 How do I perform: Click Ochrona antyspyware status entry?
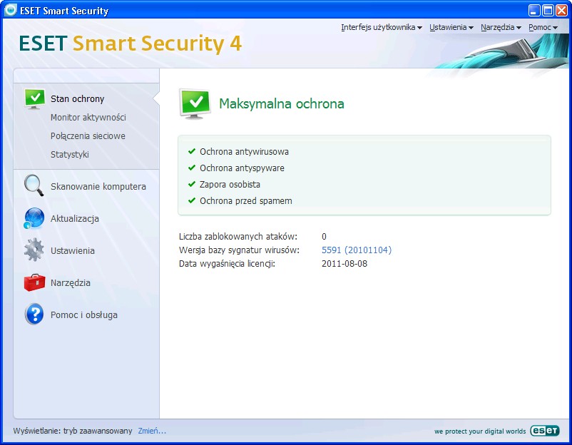tap(242, 168)
